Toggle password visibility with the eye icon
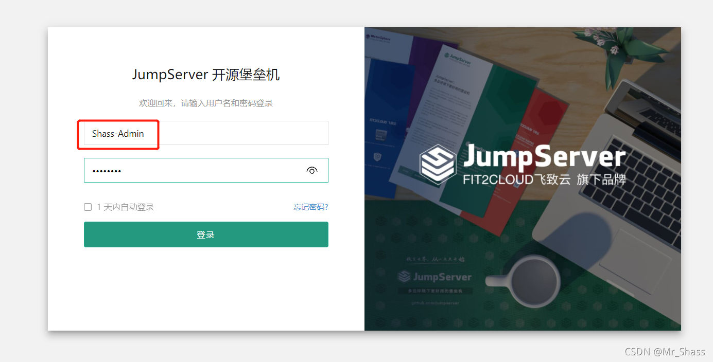This screenshot has width=713, height=362. (x=311, y=170)
